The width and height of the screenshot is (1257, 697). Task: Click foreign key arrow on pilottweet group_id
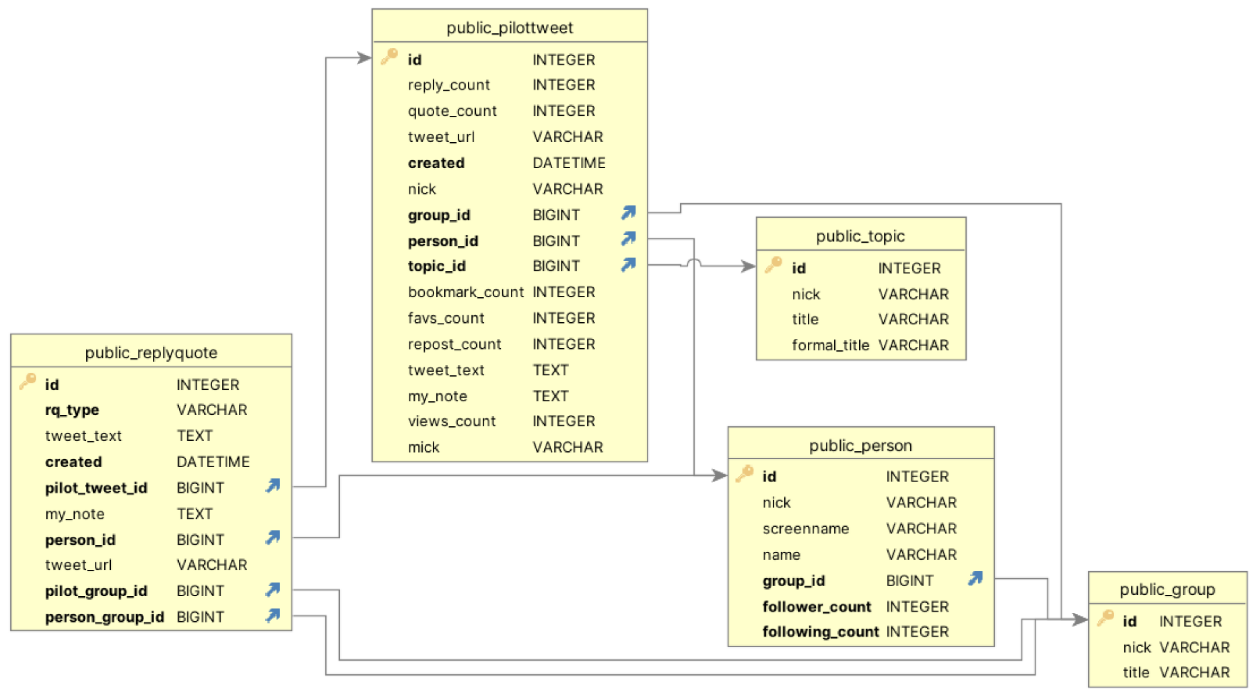[628, 213]
